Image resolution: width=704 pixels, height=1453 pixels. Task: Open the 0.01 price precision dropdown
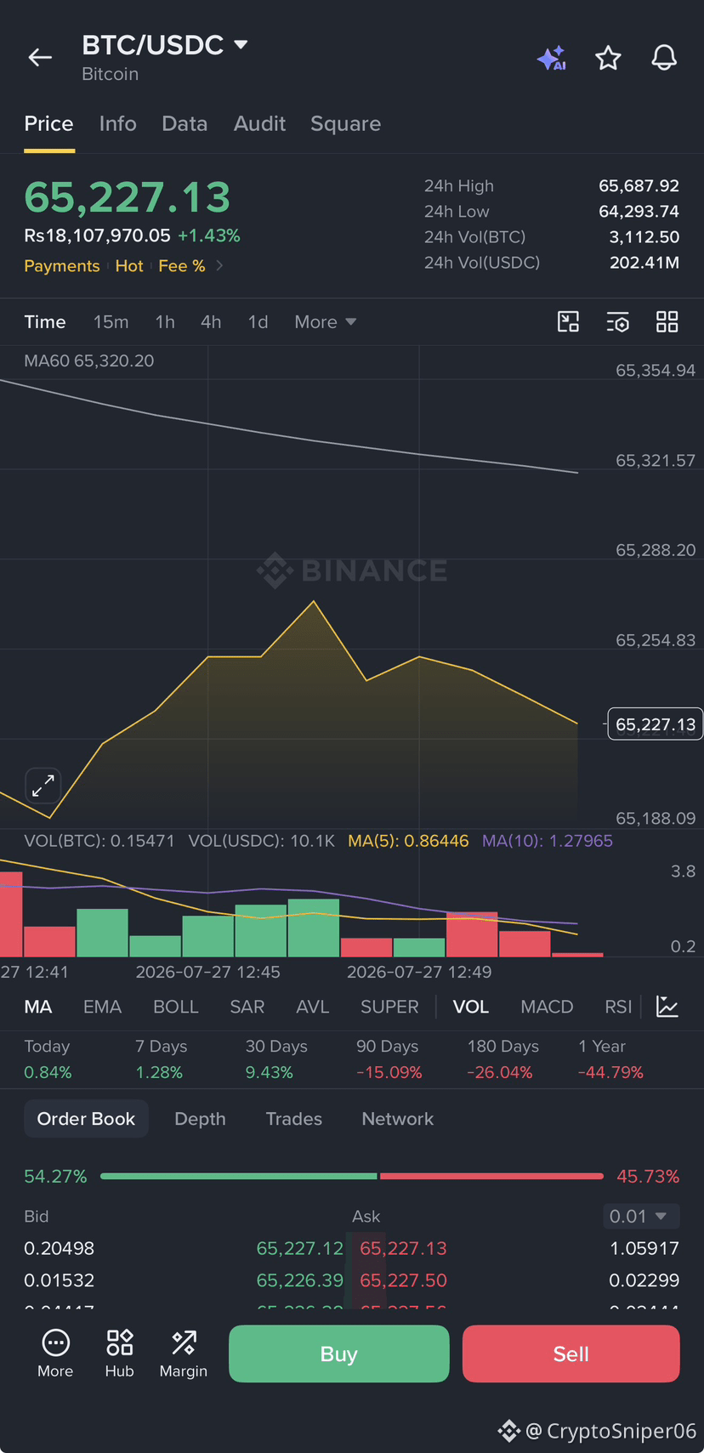641,1216
